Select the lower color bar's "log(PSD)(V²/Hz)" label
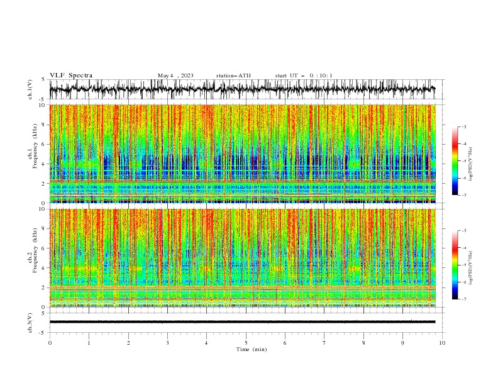 click(471, 267)
